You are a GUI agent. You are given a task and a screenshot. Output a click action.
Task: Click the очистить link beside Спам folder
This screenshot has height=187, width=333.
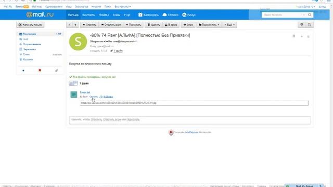click(x=57, y=55)
